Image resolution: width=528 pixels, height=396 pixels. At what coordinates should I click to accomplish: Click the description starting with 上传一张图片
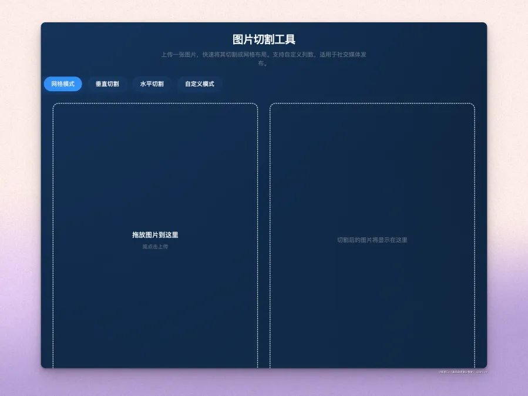click(264, 59)
